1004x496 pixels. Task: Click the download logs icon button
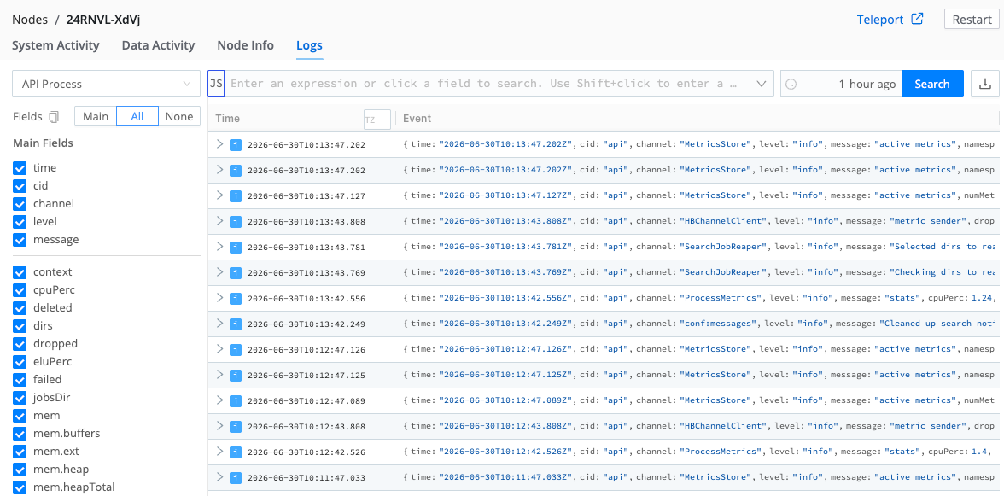tap(985, 84)
